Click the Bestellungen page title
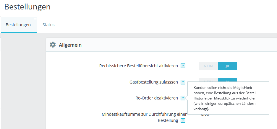The width and height of the screenshot is (277, 129). 27,7
